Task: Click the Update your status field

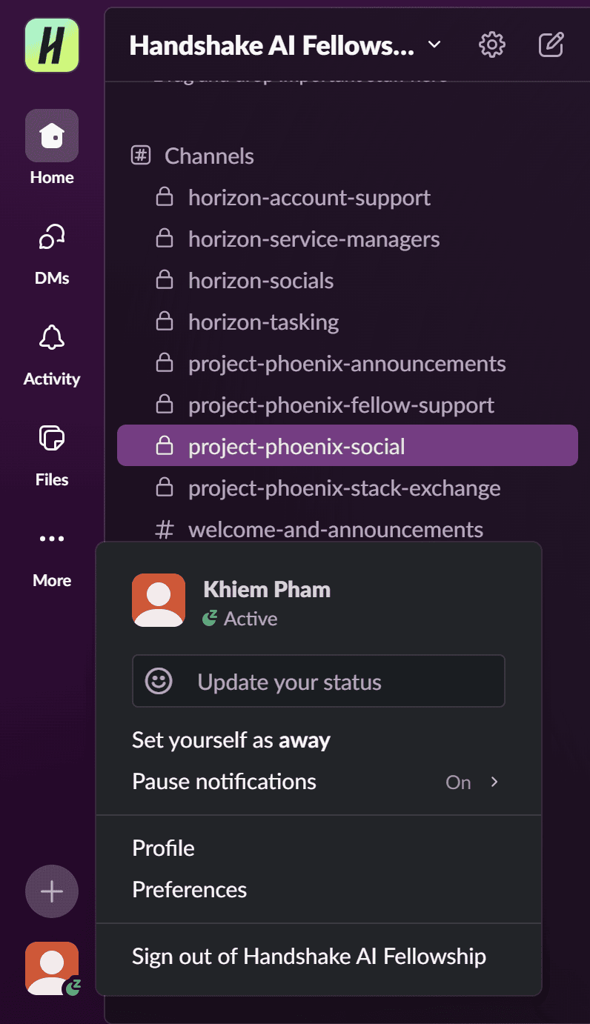Action: point(319,682)
